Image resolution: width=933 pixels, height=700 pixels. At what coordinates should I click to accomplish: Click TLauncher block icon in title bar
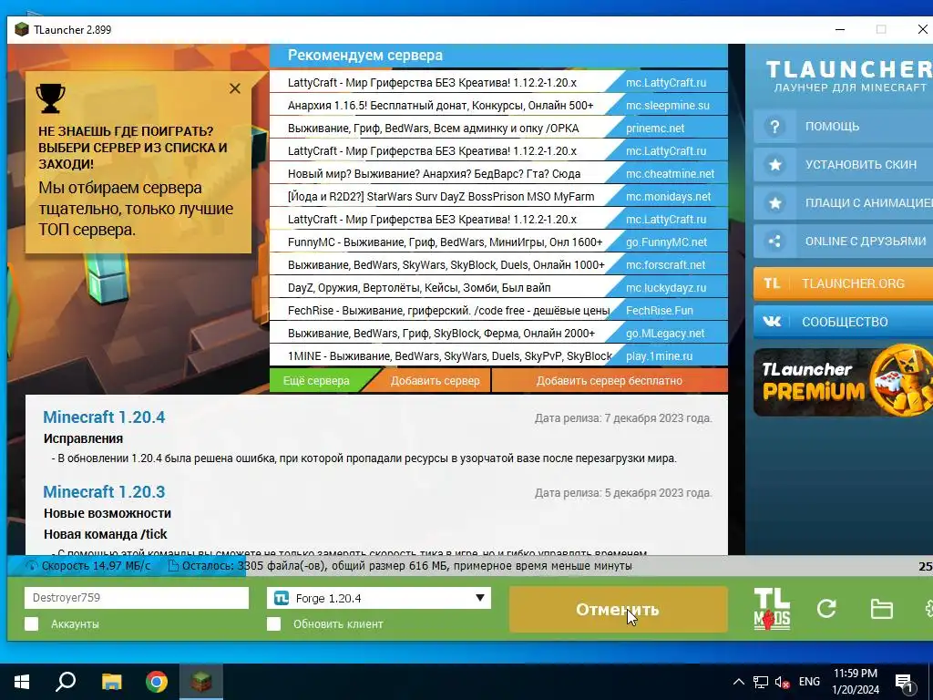tap(22, 30)
